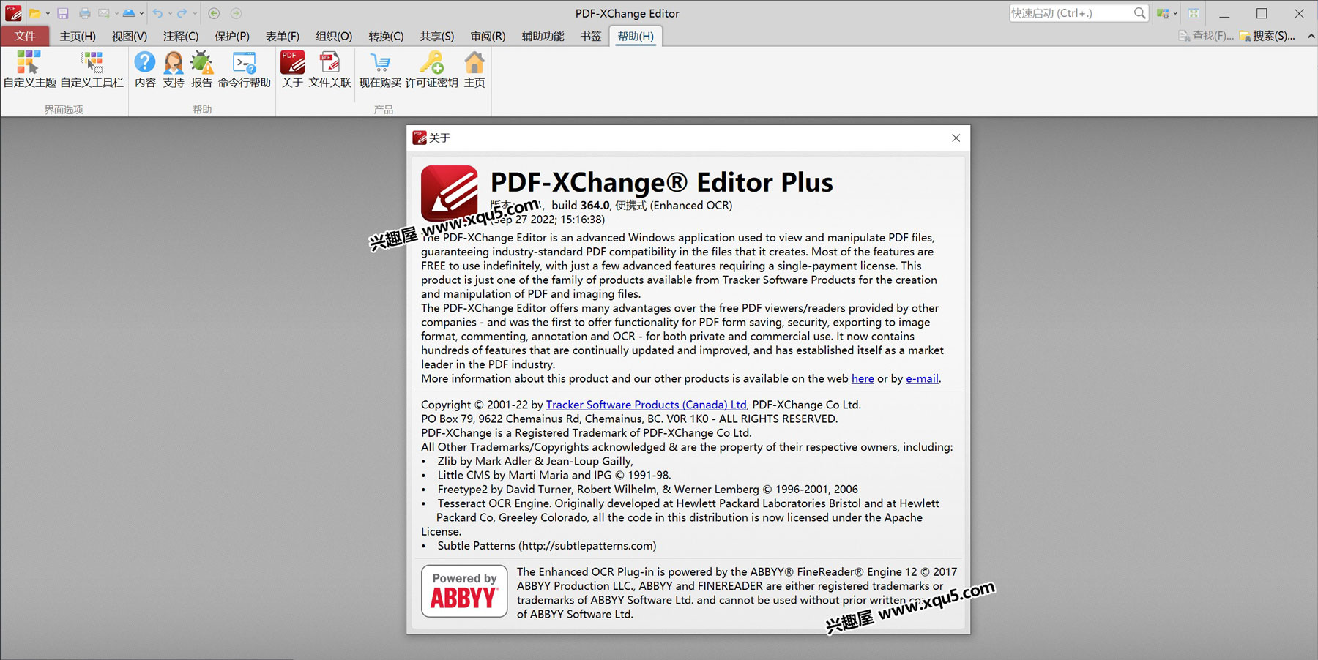Open the File (文件) menu
This screenshot has width=1318, height=660.
click(x=25, y=36)
